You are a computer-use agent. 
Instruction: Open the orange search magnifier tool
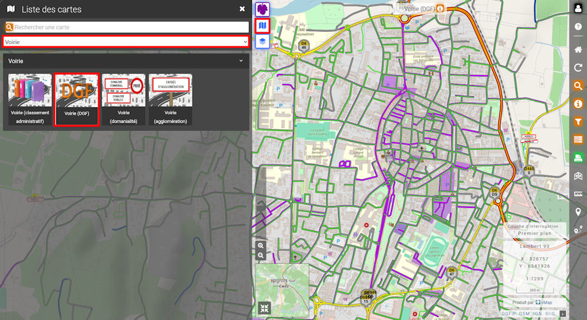point(578,86)
